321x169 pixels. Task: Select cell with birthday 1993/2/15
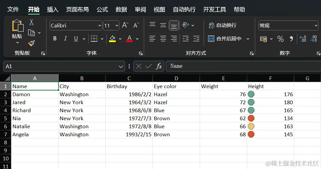129,134
